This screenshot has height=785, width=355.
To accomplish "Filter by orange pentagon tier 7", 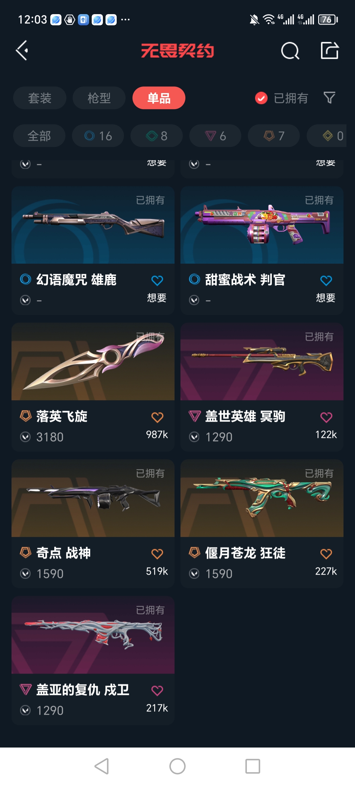I will click(274, 136).
